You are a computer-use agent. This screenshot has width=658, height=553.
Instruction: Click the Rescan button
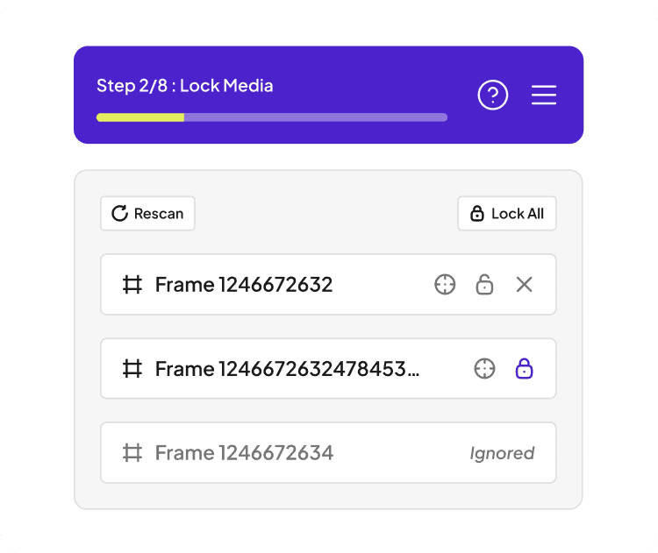[147, 213]
